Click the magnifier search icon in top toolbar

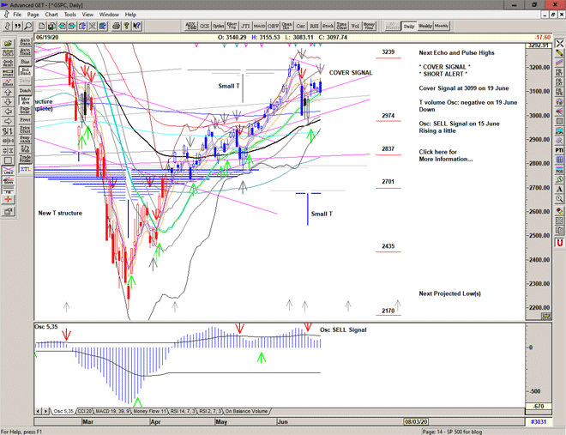[27, 26]
